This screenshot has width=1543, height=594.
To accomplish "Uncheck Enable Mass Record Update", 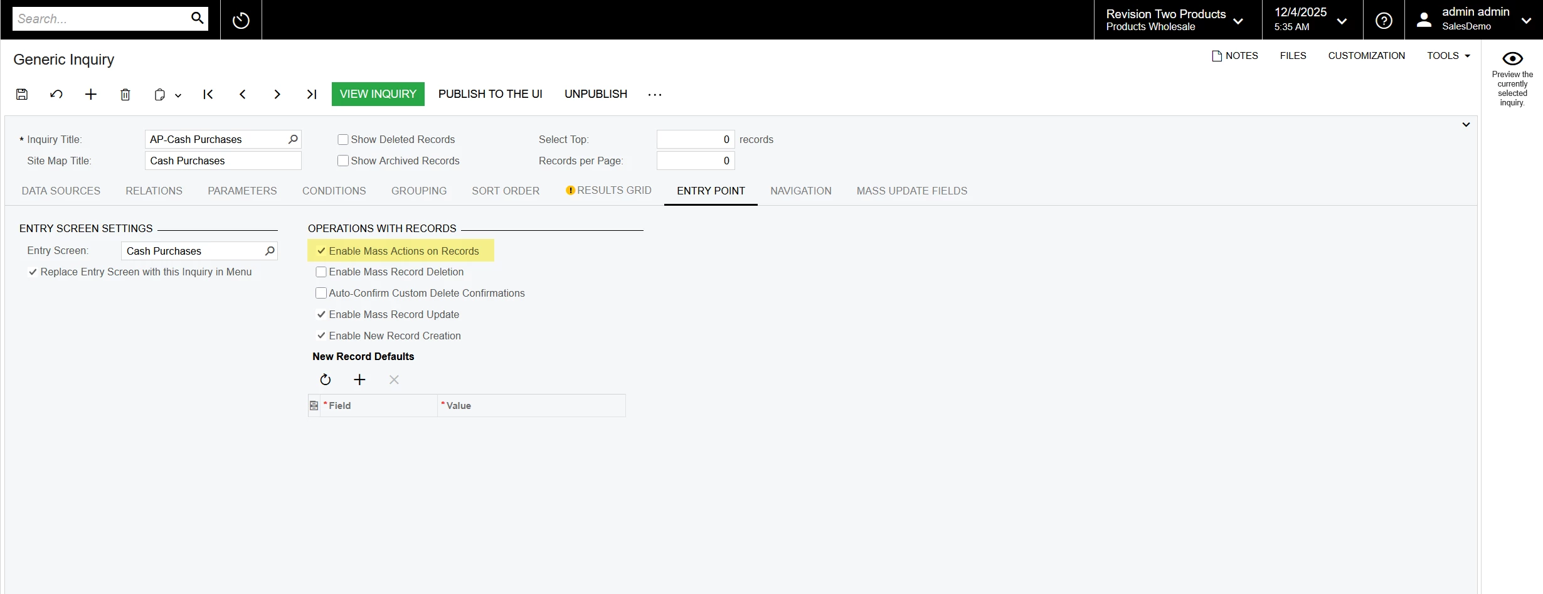I will pyautogui.click(x=321, y=314).
